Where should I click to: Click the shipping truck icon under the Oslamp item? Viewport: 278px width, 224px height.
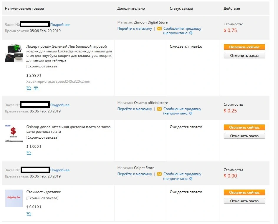pyautogui.click(x=29, y=153)
